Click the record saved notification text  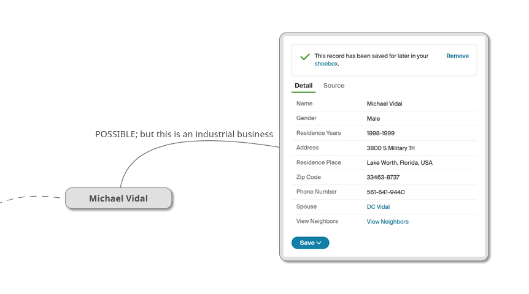[x=371, y=56]
